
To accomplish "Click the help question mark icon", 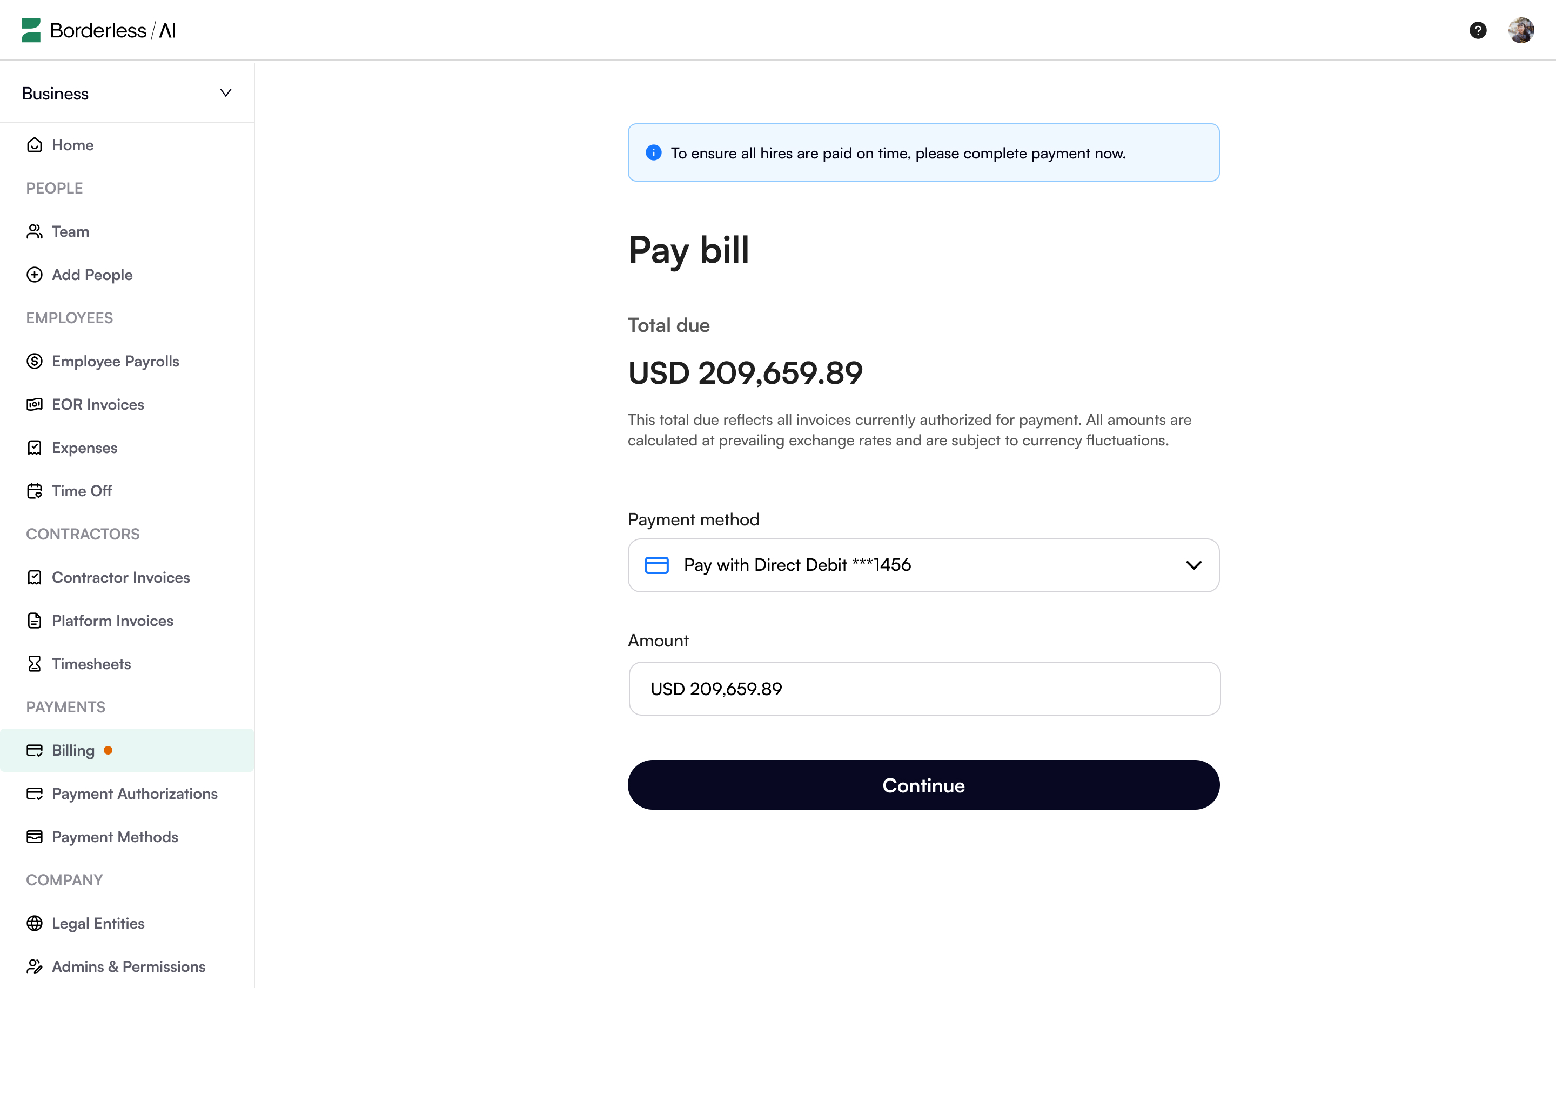I will click(1478, 30).
